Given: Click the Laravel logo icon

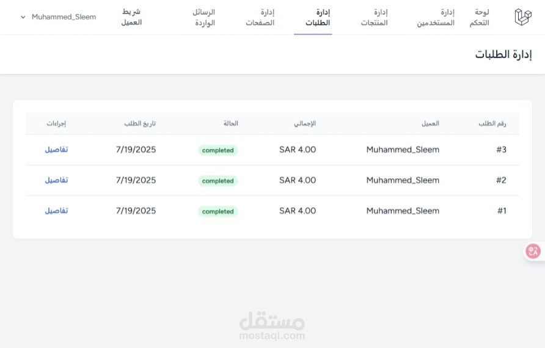Looking at the screenshot, I should (x=523, y=17).
